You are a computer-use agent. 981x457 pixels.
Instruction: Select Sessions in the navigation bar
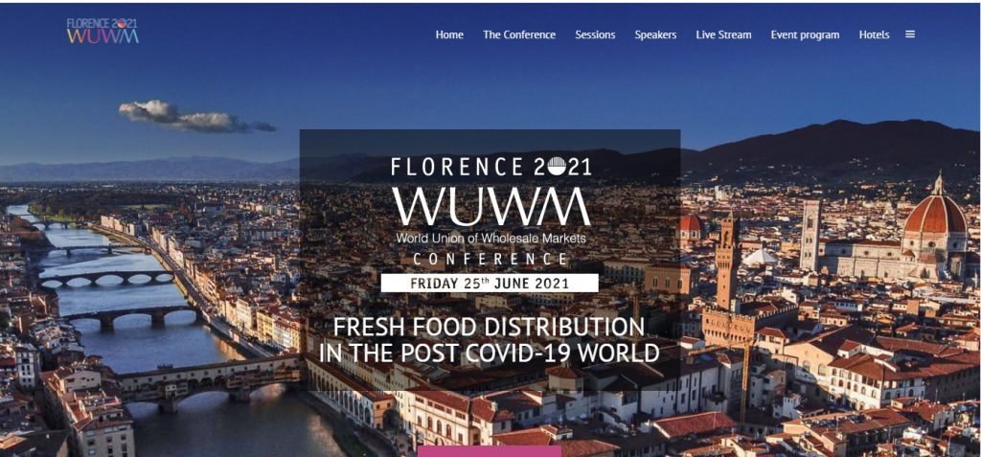click(595, 35)
